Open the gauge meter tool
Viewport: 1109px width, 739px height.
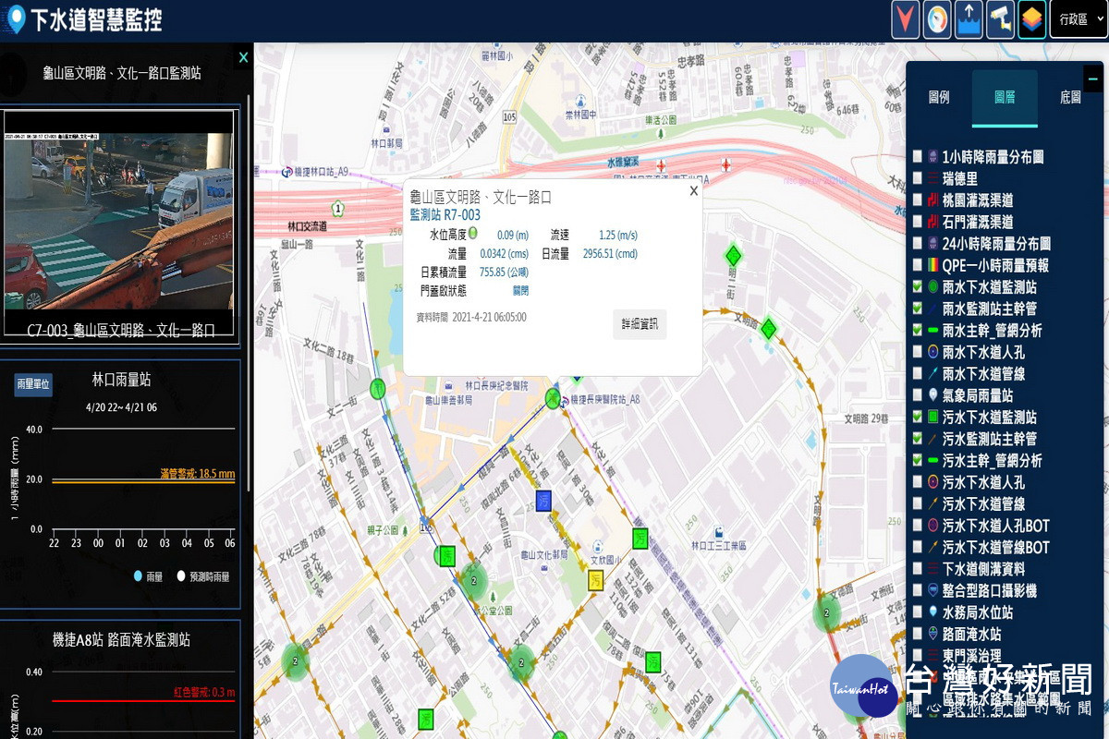click(937, 19)
